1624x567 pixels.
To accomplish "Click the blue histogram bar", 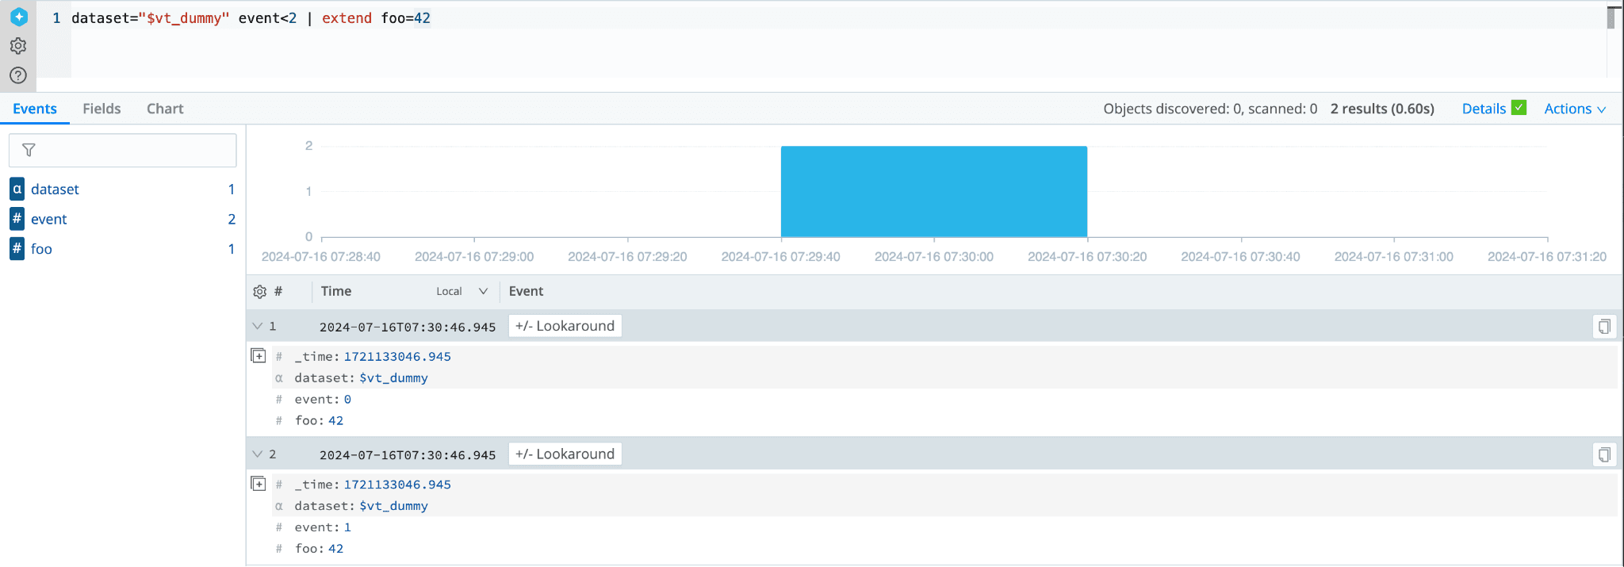I will tap(933, 191).
